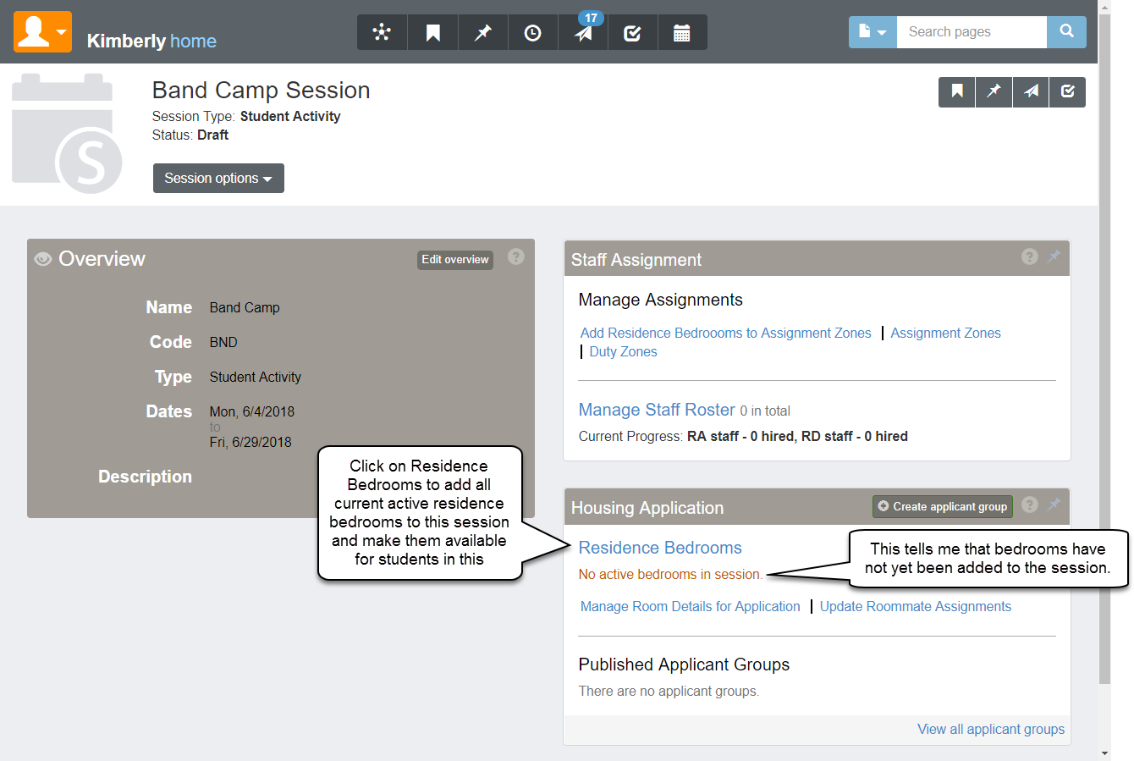Open Manage Staff Roster link
The width and height of the screenshot is (1134, 761).
pos(657,410)
